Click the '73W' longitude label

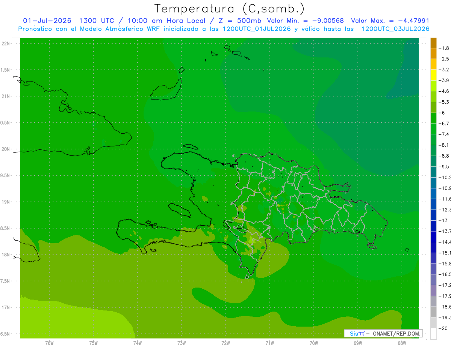[x=182, y=343]
